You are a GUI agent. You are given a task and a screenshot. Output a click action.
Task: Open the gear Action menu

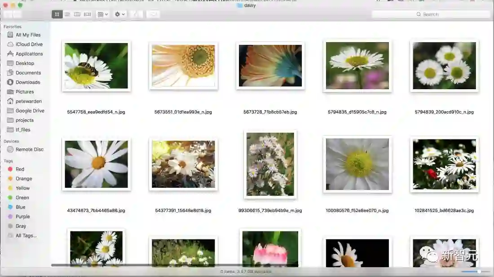(x=120, y=14)
